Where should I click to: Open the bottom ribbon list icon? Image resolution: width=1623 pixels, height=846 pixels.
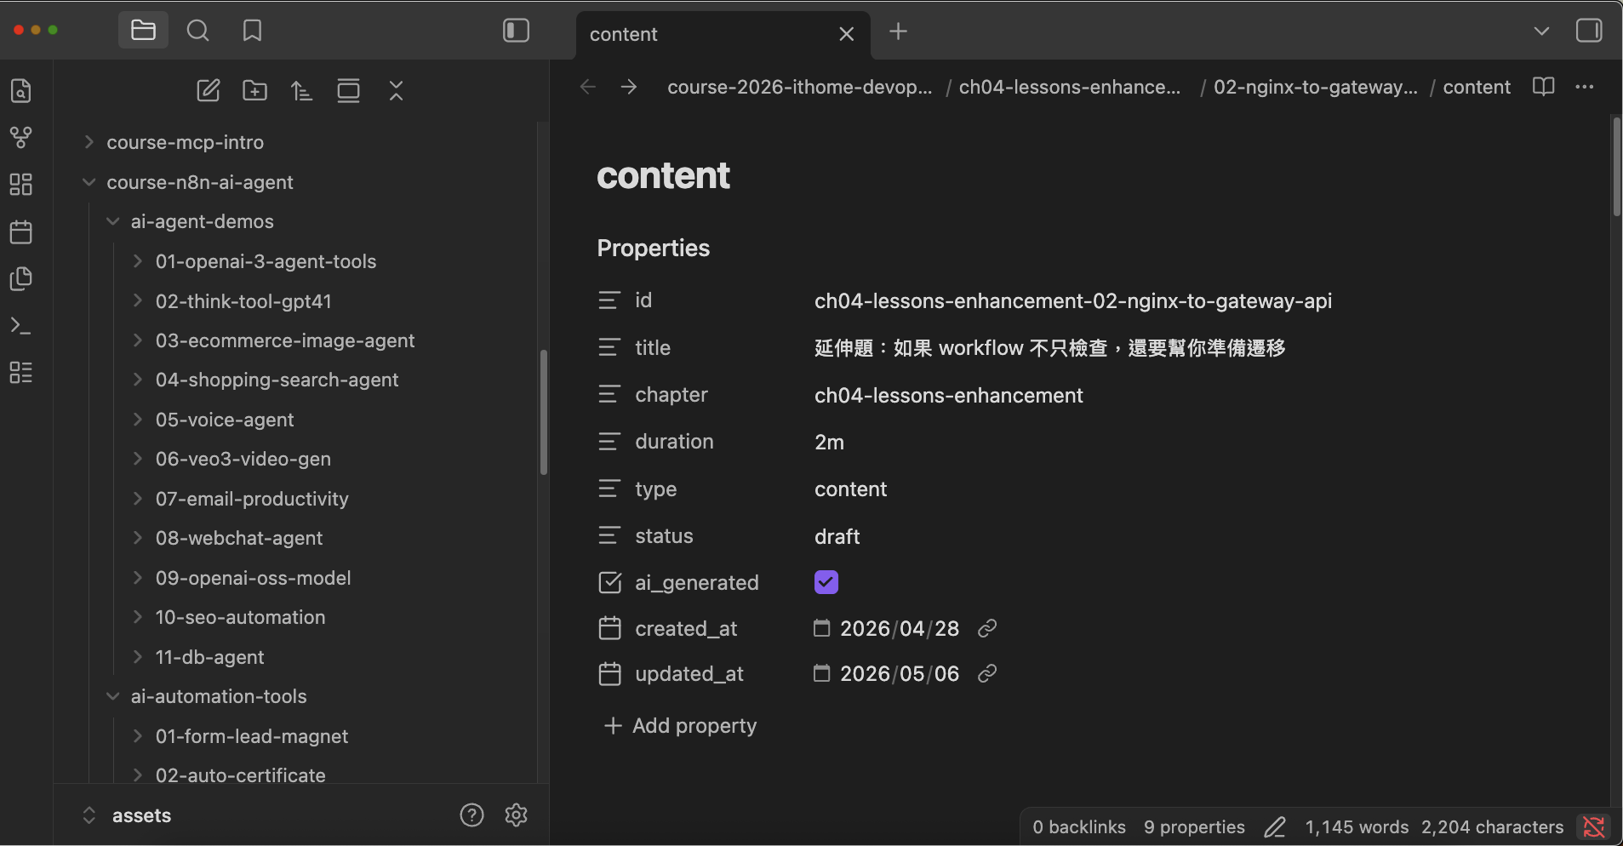21,373
